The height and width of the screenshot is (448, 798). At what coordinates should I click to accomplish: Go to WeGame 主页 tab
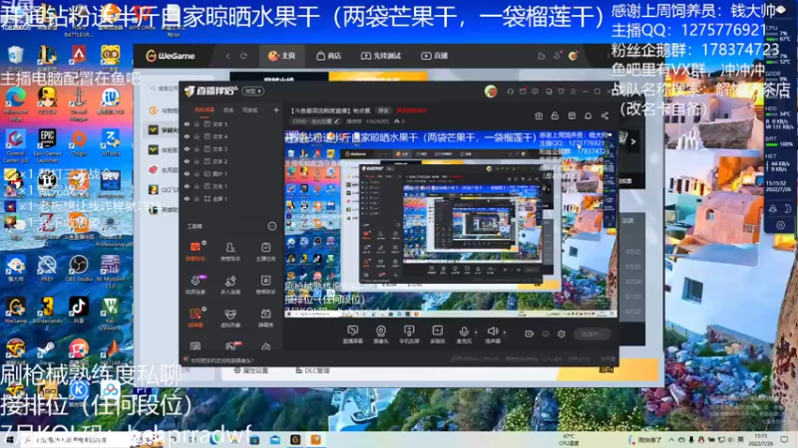click(281, 56)
